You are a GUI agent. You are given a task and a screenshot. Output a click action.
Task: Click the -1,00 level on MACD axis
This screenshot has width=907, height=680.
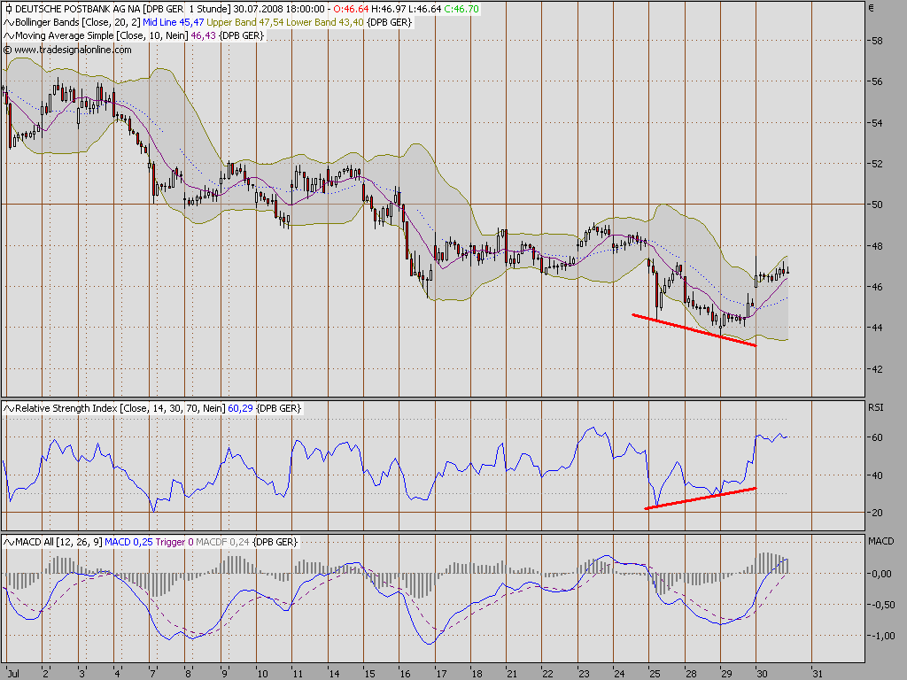tap(881, 636)
